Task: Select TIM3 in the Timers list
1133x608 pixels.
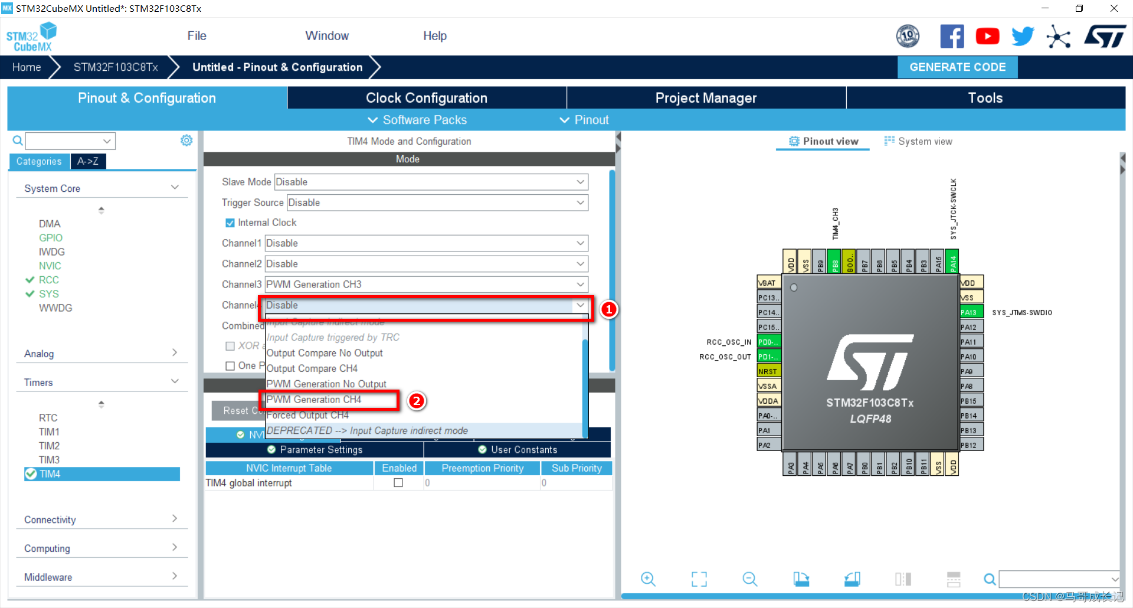Action: [x=49, y=460]
